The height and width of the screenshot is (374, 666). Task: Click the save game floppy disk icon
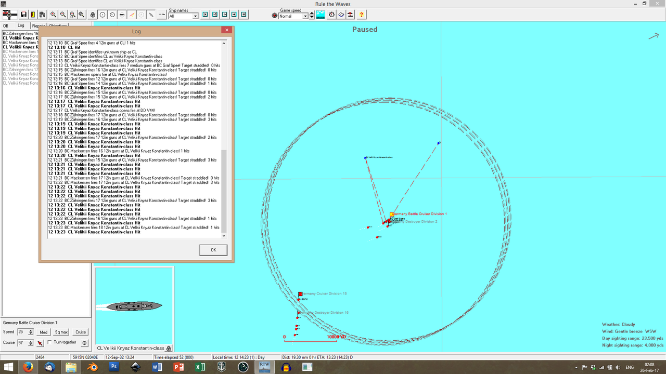[24, 15]
